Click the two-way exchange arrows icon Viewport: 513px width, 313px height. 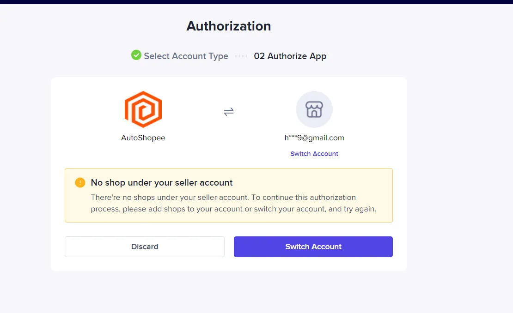pos(229,112)
